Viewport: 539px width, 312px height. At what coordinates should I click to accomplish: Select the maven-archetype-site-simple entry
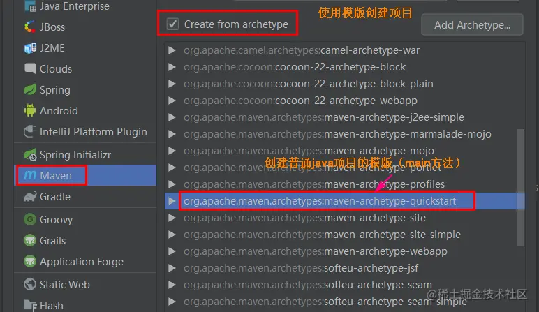coord(345,235)
